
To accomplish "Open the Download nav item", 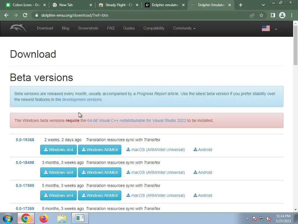I will [45, 28].
